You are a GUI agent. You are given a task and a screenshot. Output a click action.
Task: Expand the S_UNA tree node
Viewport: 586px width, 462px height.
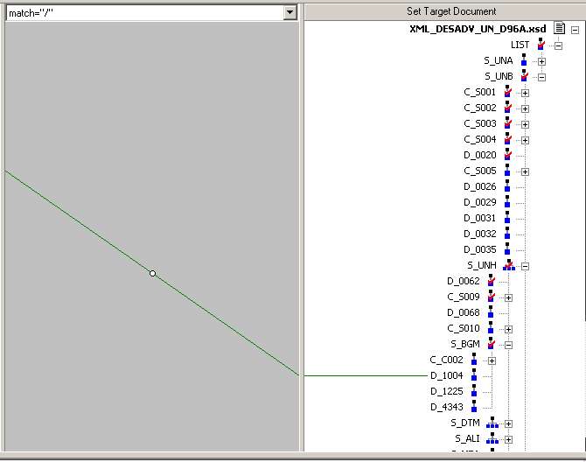pos(541,61)
